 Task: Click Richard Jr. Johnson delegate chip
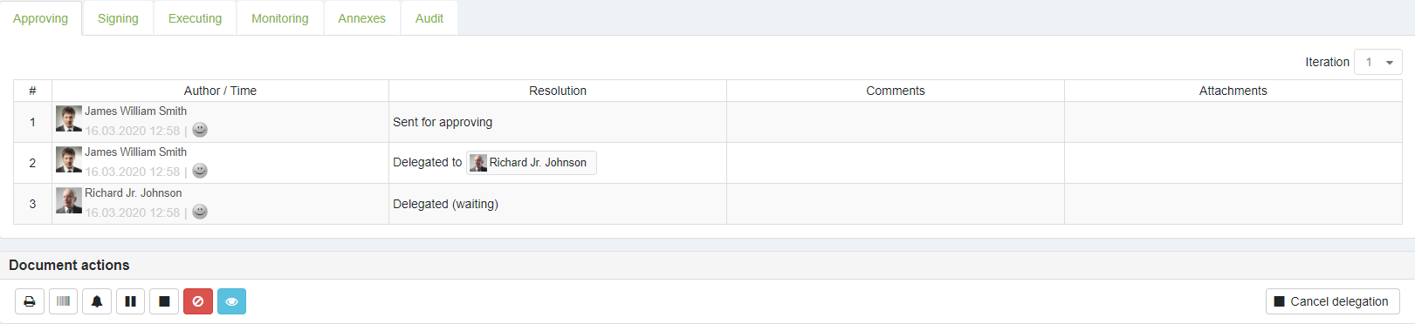click(x=532, y=163)
